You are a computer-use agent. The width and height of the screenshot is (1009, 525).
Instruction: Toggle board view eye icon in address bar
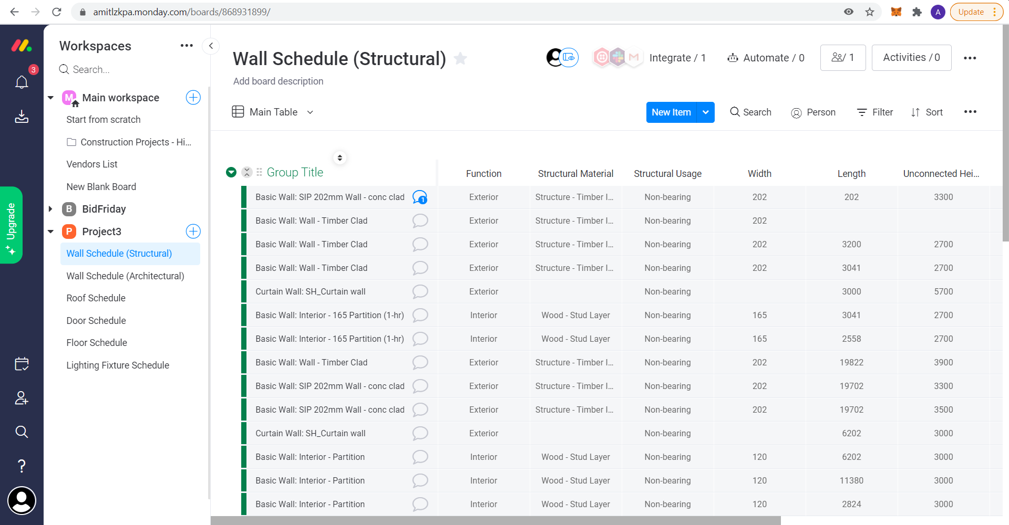coord(849,12)
